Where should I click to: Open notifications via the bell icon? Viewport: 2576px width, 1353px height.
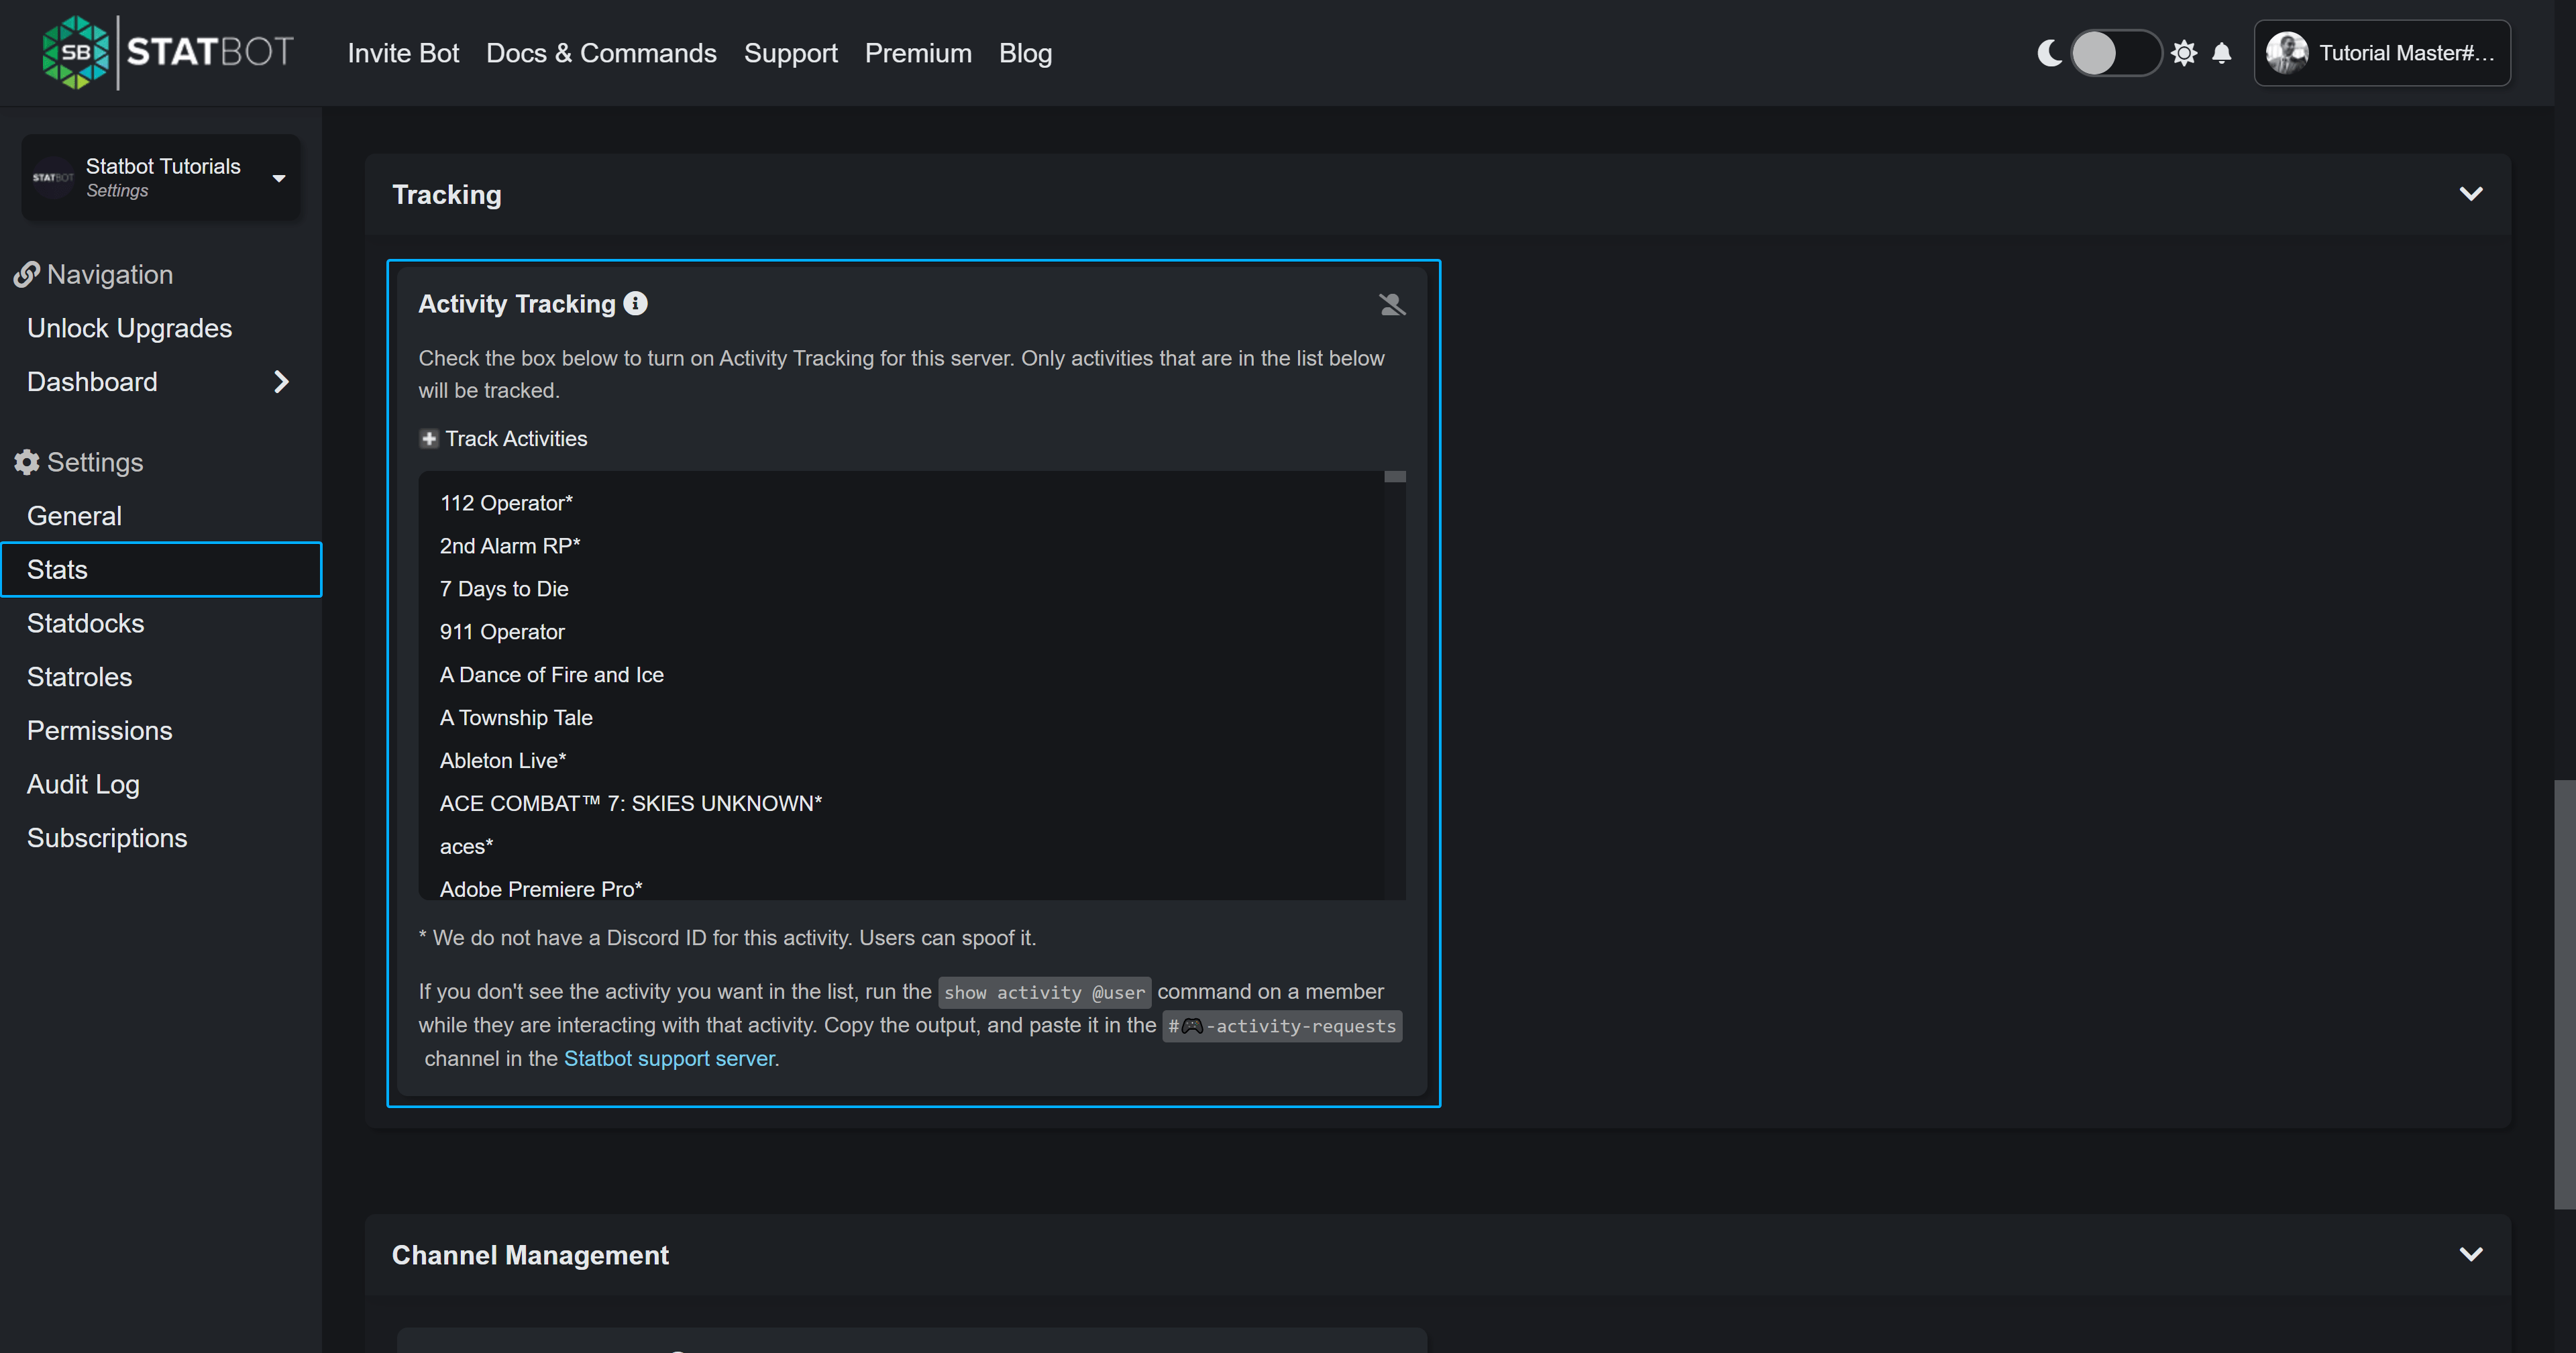tap(2222, 53)
